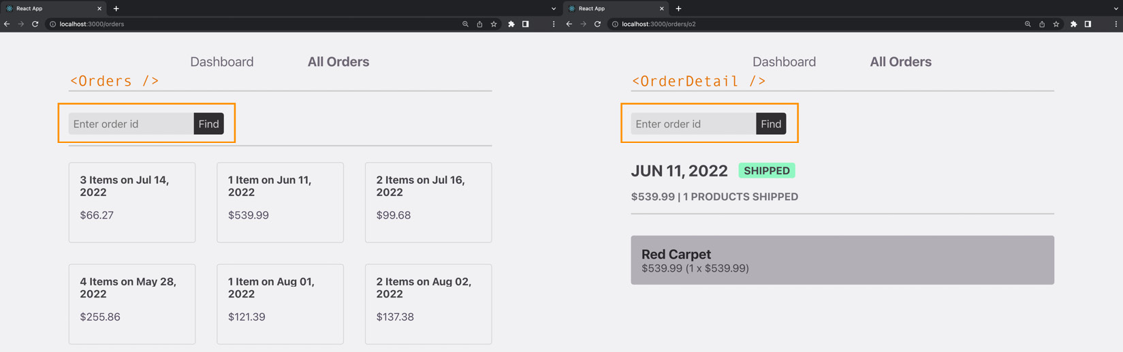Open zoom control in left browser window
The width and height of the screenshot is (1123, 352).
click(x=466, y=24)
